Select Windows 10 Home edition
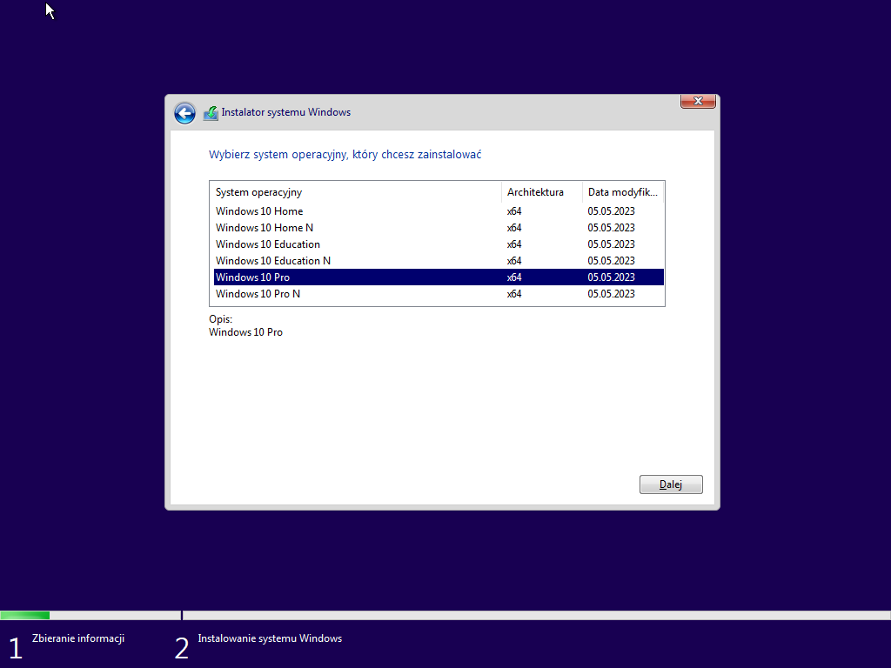Viewport: 891px width, 668px height. (439, 211)
